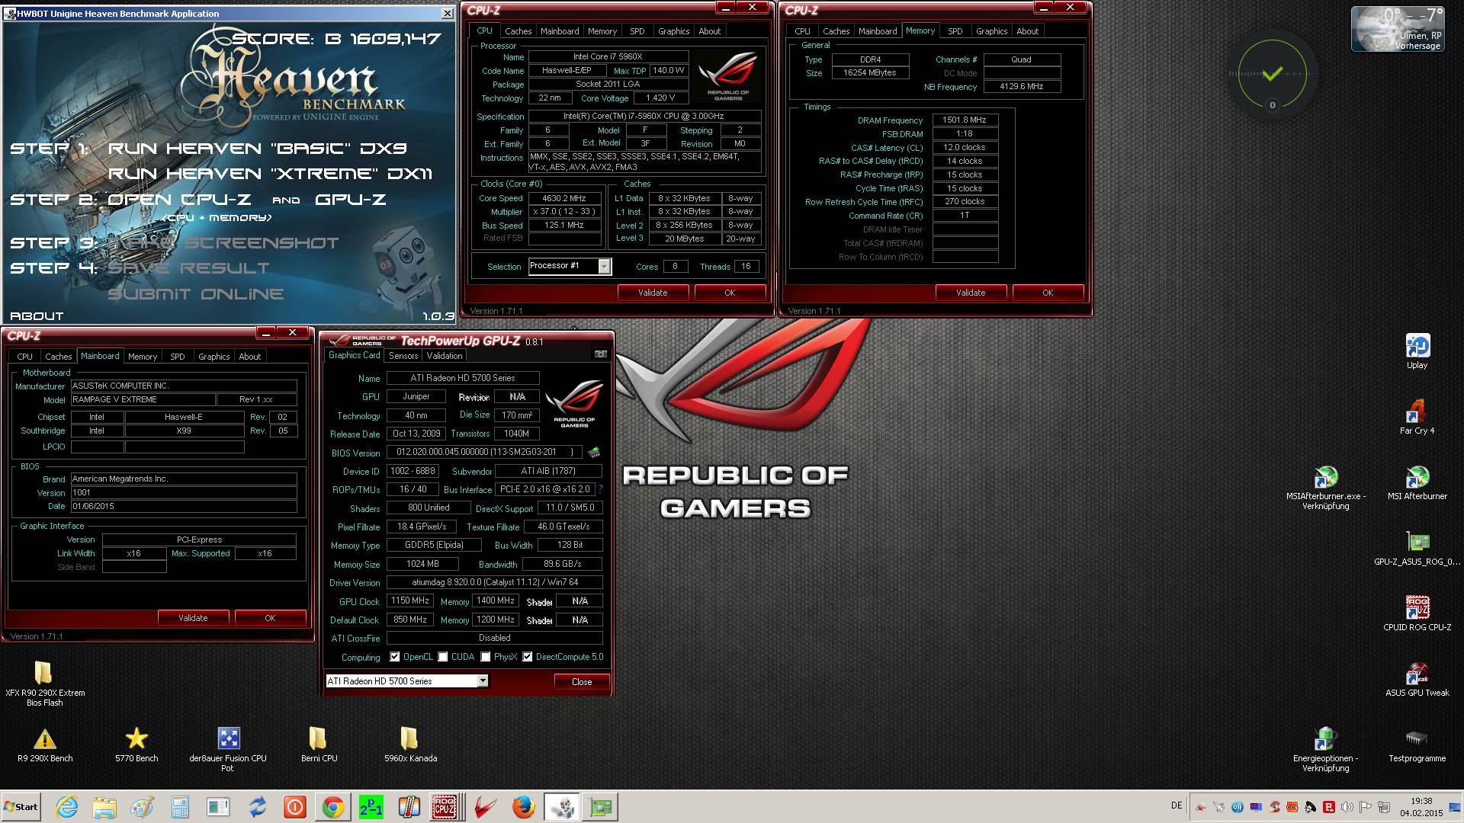Open the Prime95 taskbar icon
The image size is (1464, 823).
371,807
